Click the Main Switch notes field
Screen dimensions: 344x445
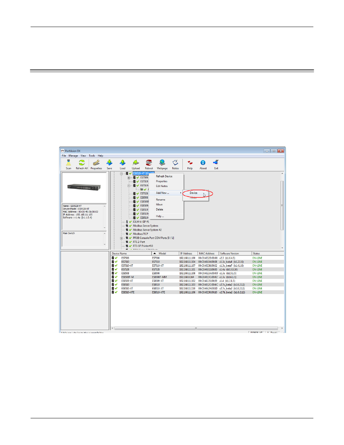[x=84, y=239]
